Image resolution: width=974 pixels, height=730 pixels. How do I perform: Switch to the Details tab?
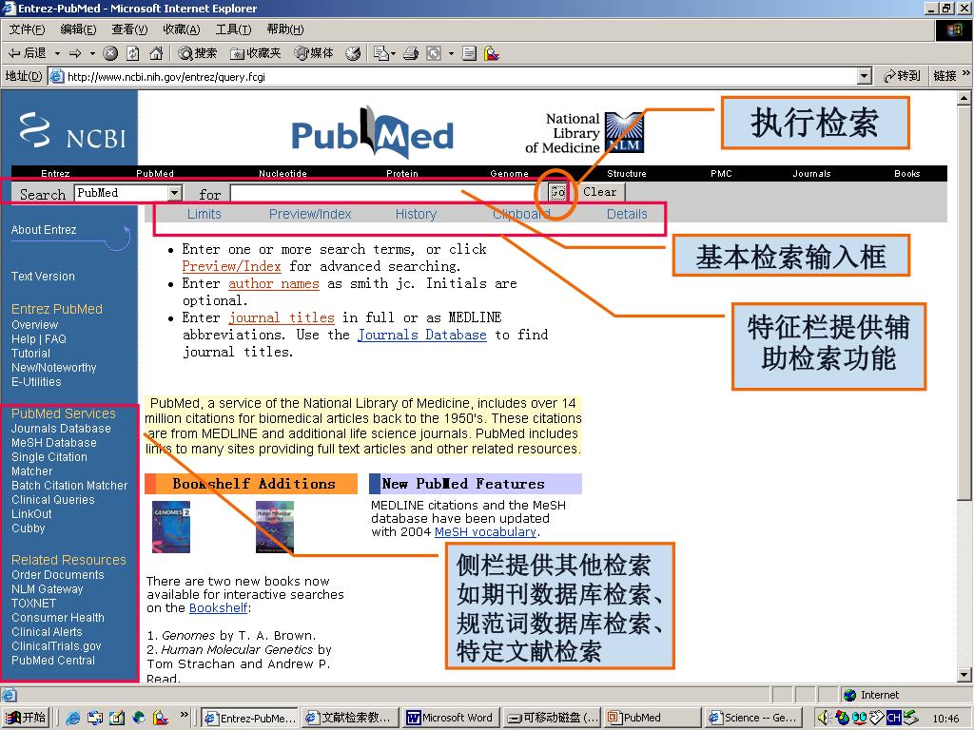[627, 214]
